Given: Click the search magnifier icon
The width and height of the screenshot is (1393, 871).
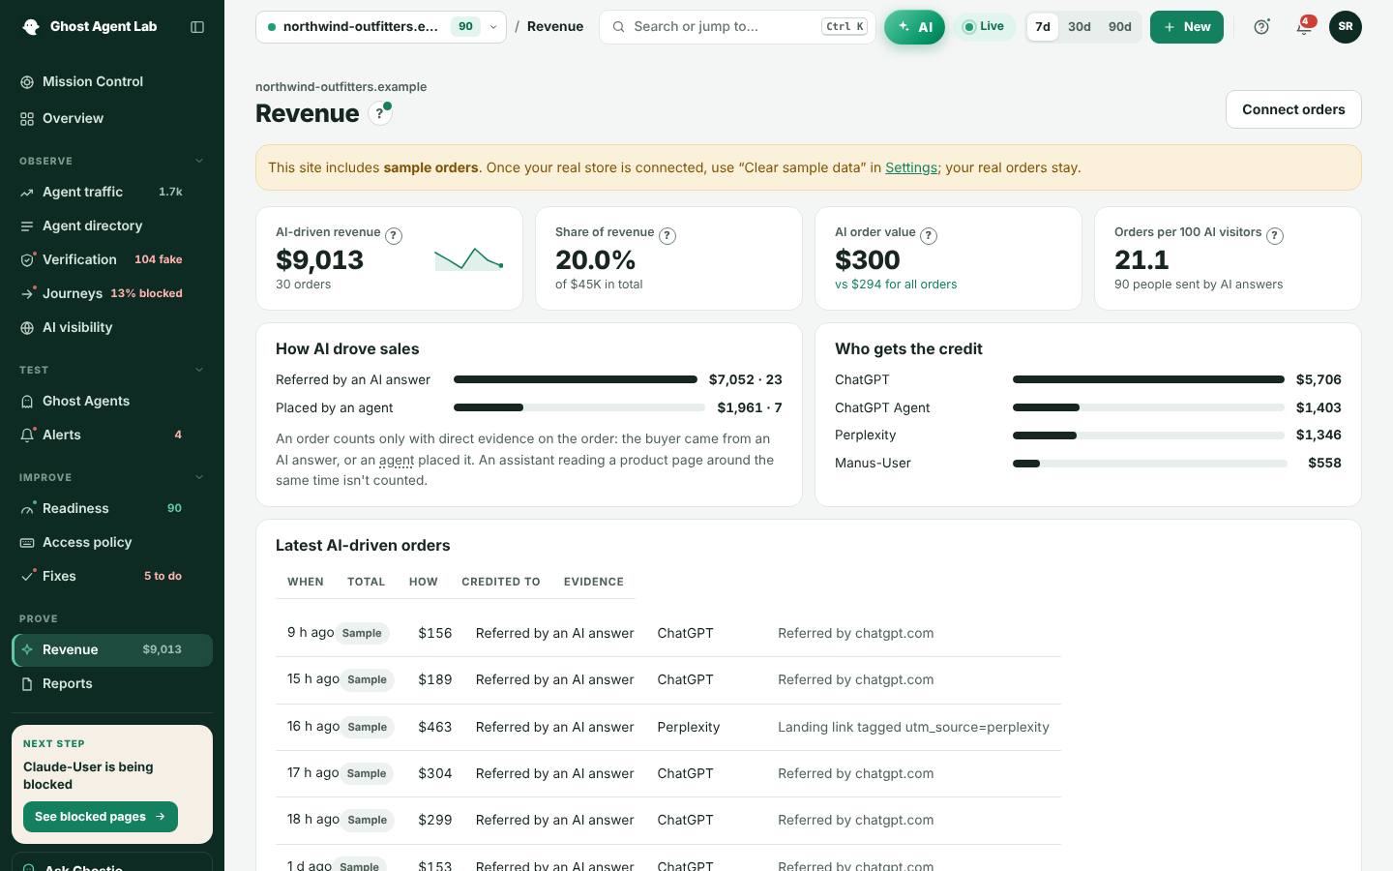Looking at the screenshot, I should [x=618, y=27].
